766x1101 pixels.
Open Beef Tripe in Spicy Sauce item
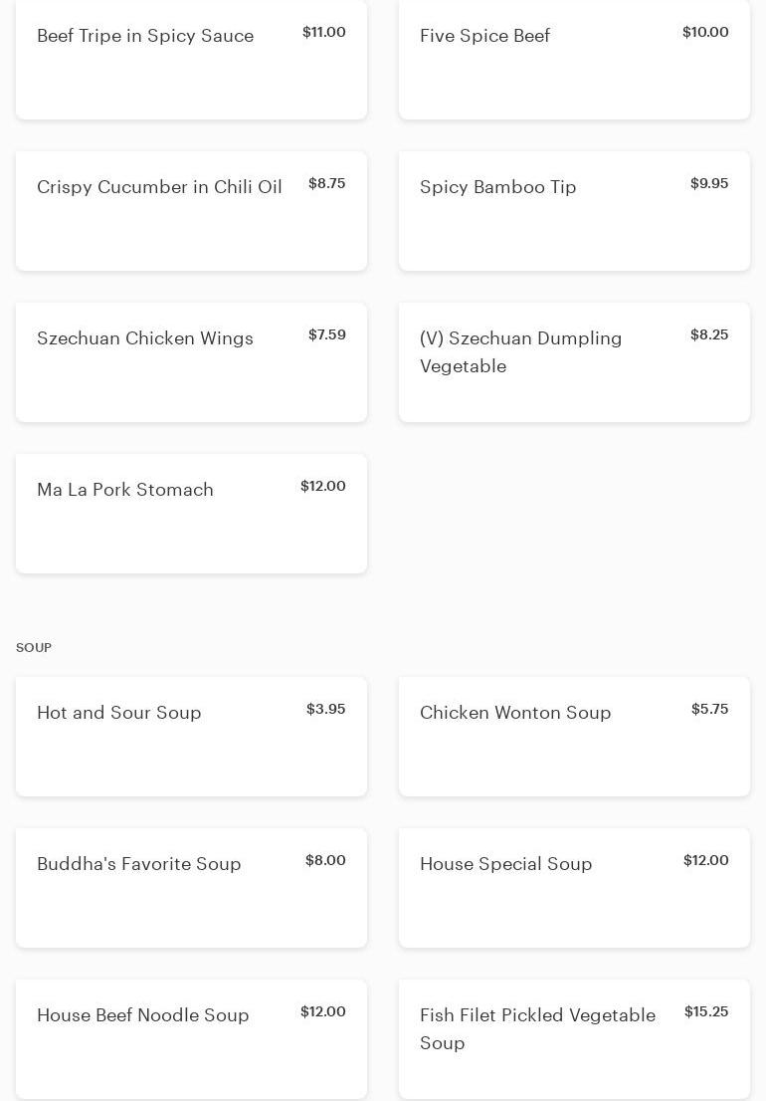[191, 60]
